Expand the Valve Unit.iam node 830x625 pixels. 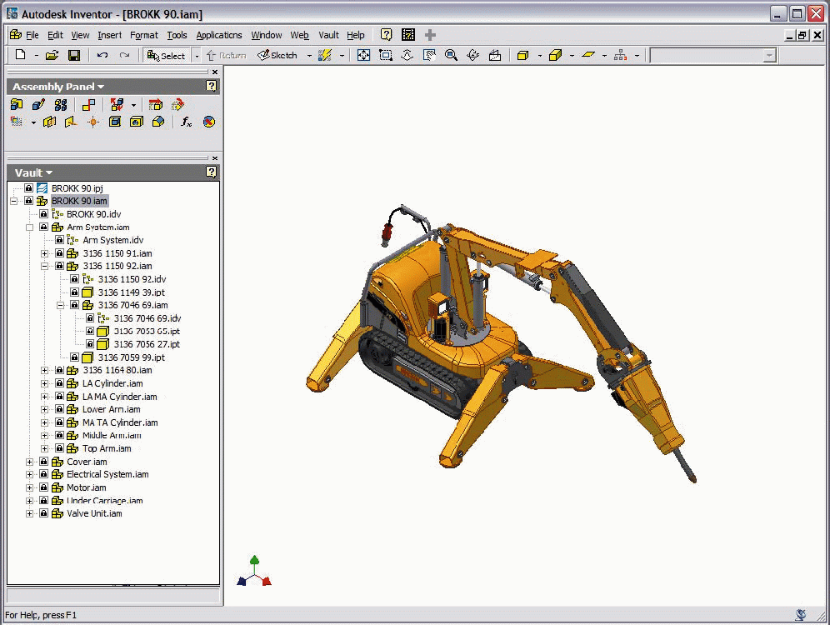(x=30, y=514)
